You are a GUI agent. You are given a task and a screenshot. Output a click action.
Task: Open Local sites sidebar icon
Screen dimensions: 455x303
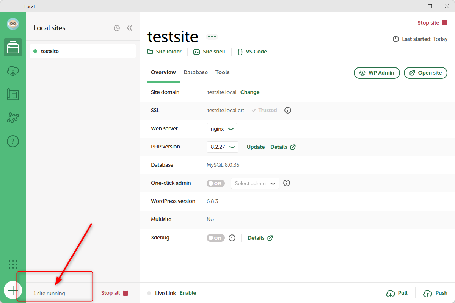[x=13, y=47]
